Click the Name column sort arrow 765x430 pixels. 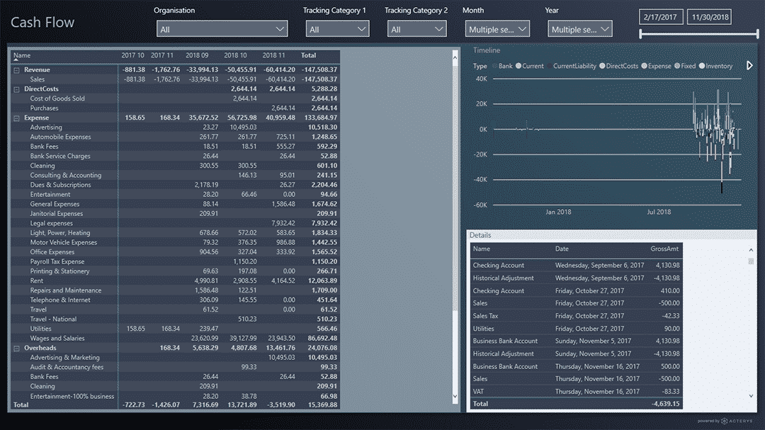(16, 62)
